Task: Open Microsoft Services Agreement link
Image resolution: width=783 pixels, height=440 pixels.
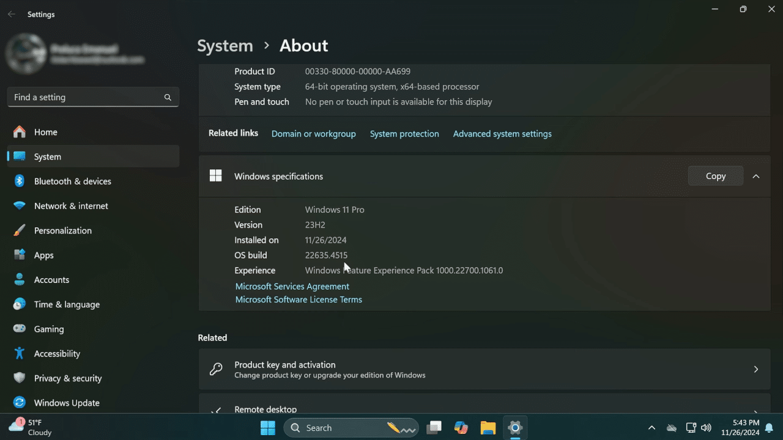Action: [292, 286]
